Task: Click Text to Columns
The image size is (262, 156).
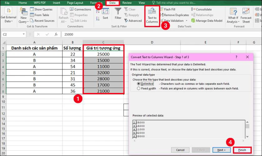Action: (x=152, y=16)
